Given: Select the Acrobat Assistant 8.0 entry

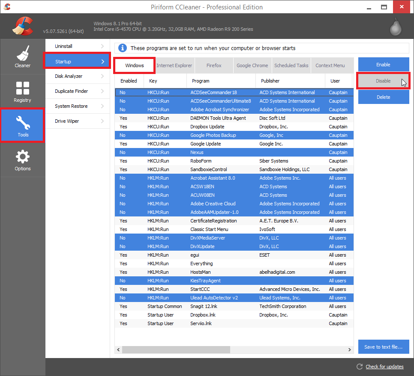Looking at the screenshot, I should (x=234, y=178).
